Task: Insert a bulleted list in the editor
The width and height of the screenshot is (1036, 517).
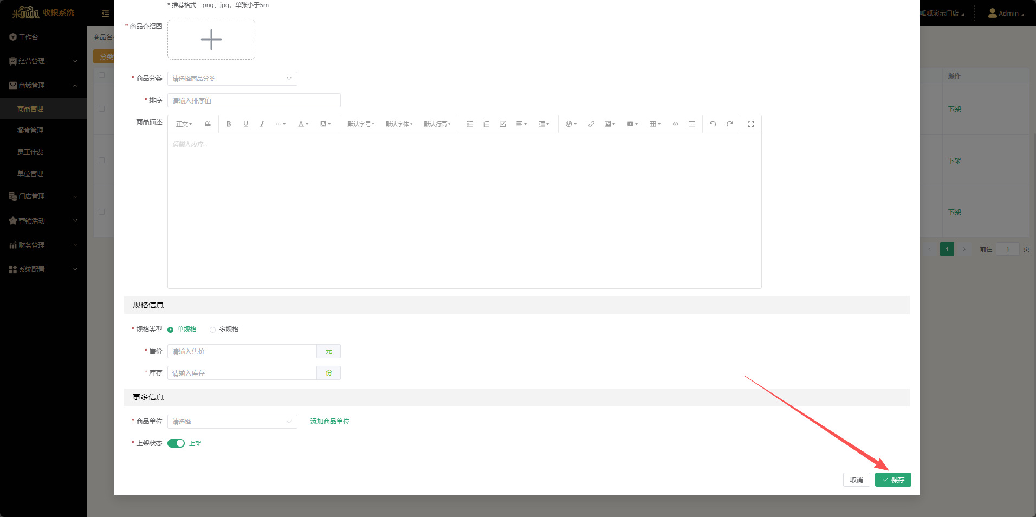Action: [x=470, y=124]
